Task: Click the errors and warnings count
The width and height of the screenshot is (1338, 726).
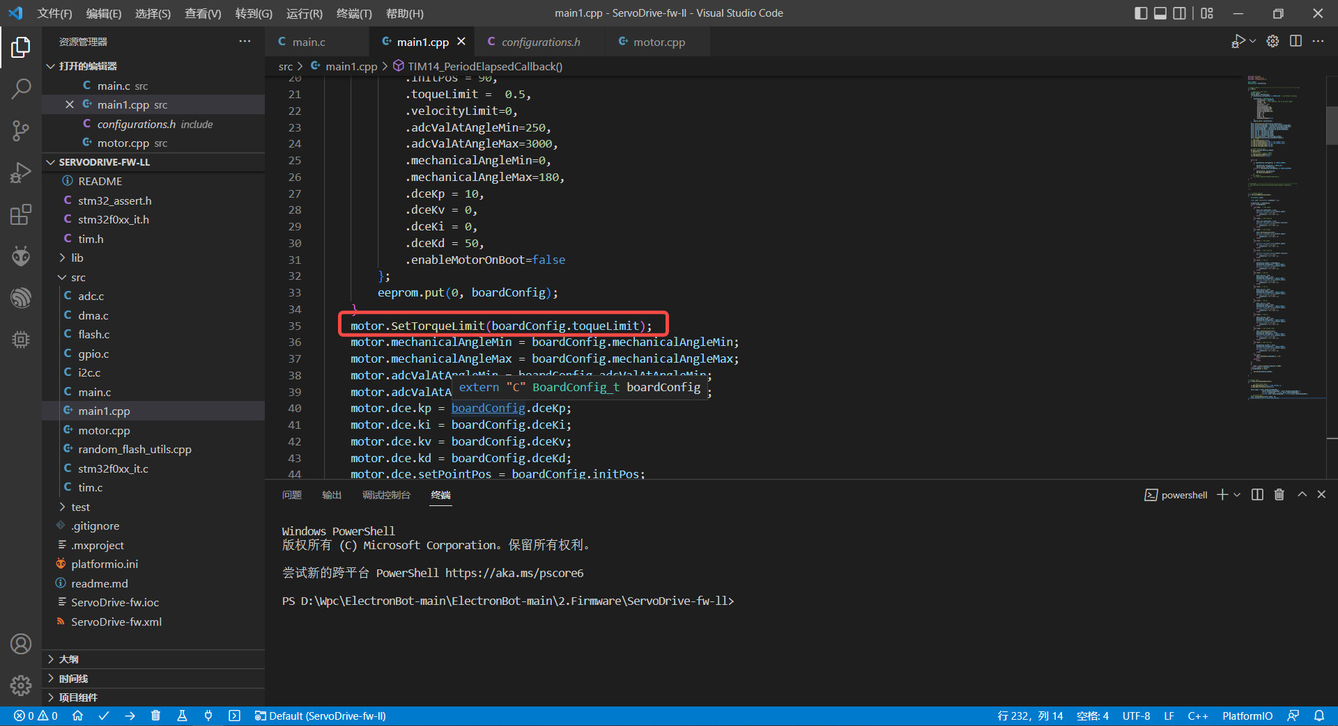Action: (x=36, y=716)
